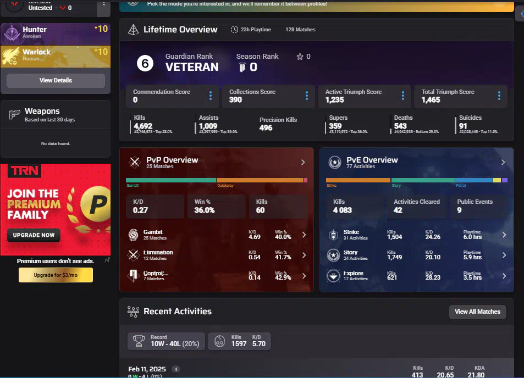Open Commendation Score options menu
Image resolution: width=524 pixels, height=378 pixels.
coord(211,96)
